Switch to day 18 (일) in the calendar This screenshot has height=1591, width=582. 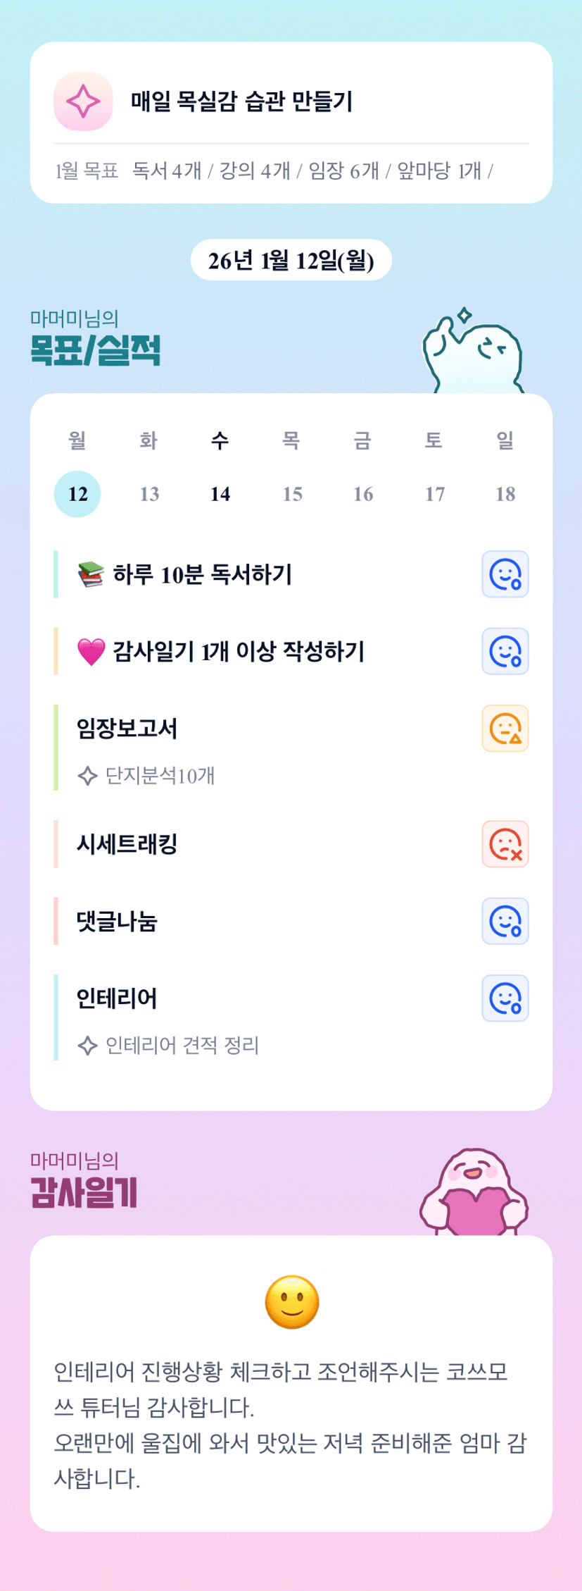505,494
